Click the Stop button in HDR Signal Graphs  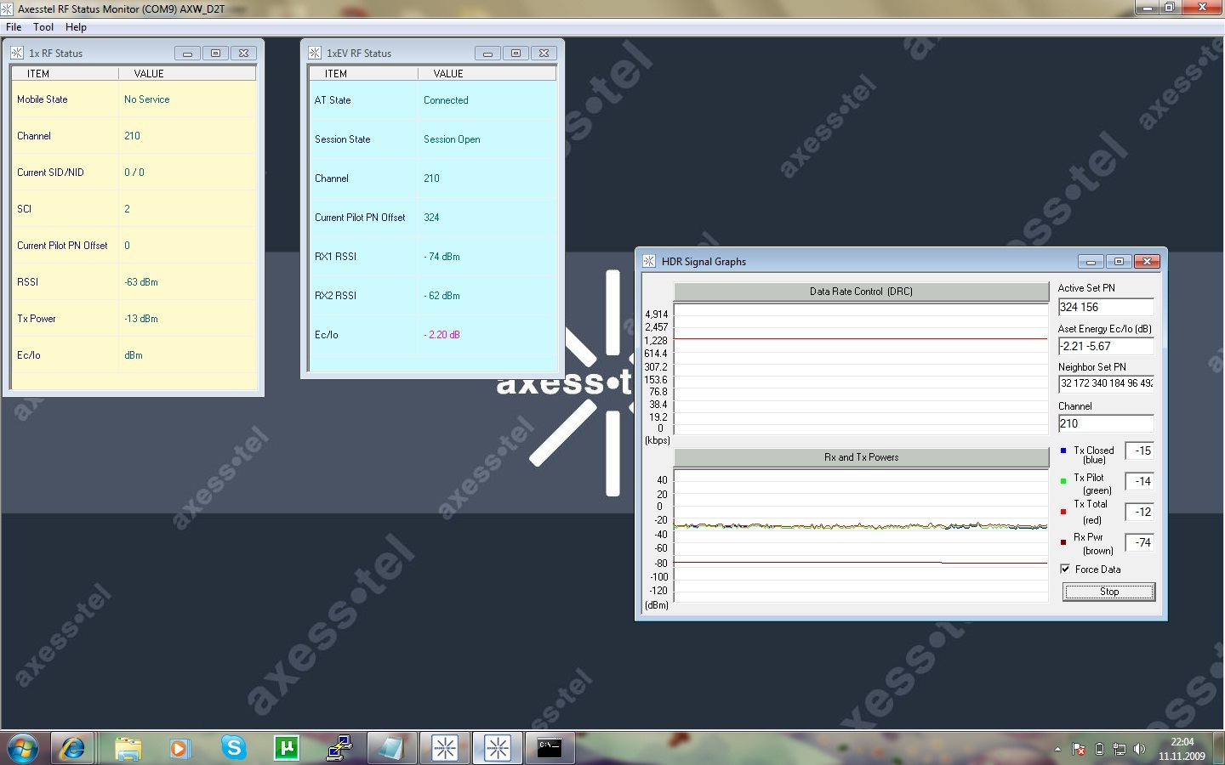click(x=1109, y=592)
